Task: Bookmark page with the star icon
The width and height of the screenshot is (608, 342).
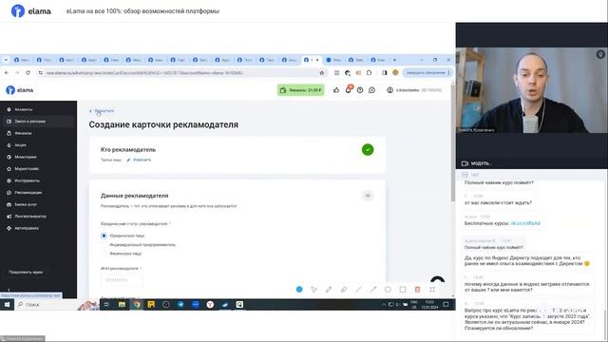Action: tap(321, 72)
